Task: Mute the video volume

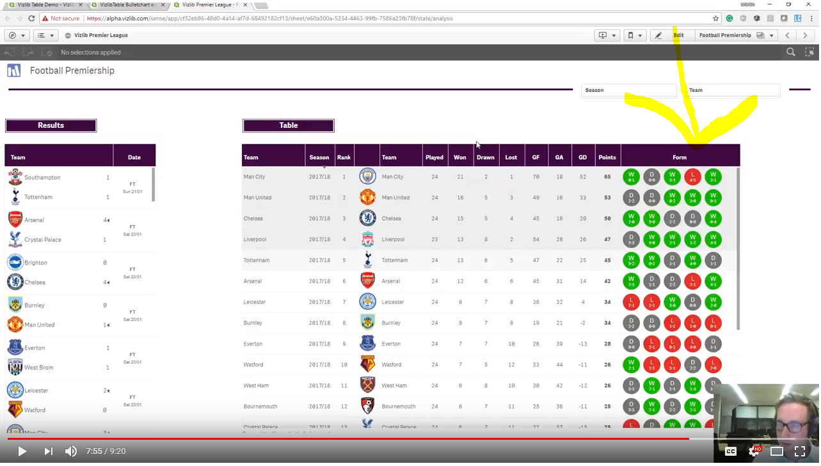Action: tap(71, 451)
